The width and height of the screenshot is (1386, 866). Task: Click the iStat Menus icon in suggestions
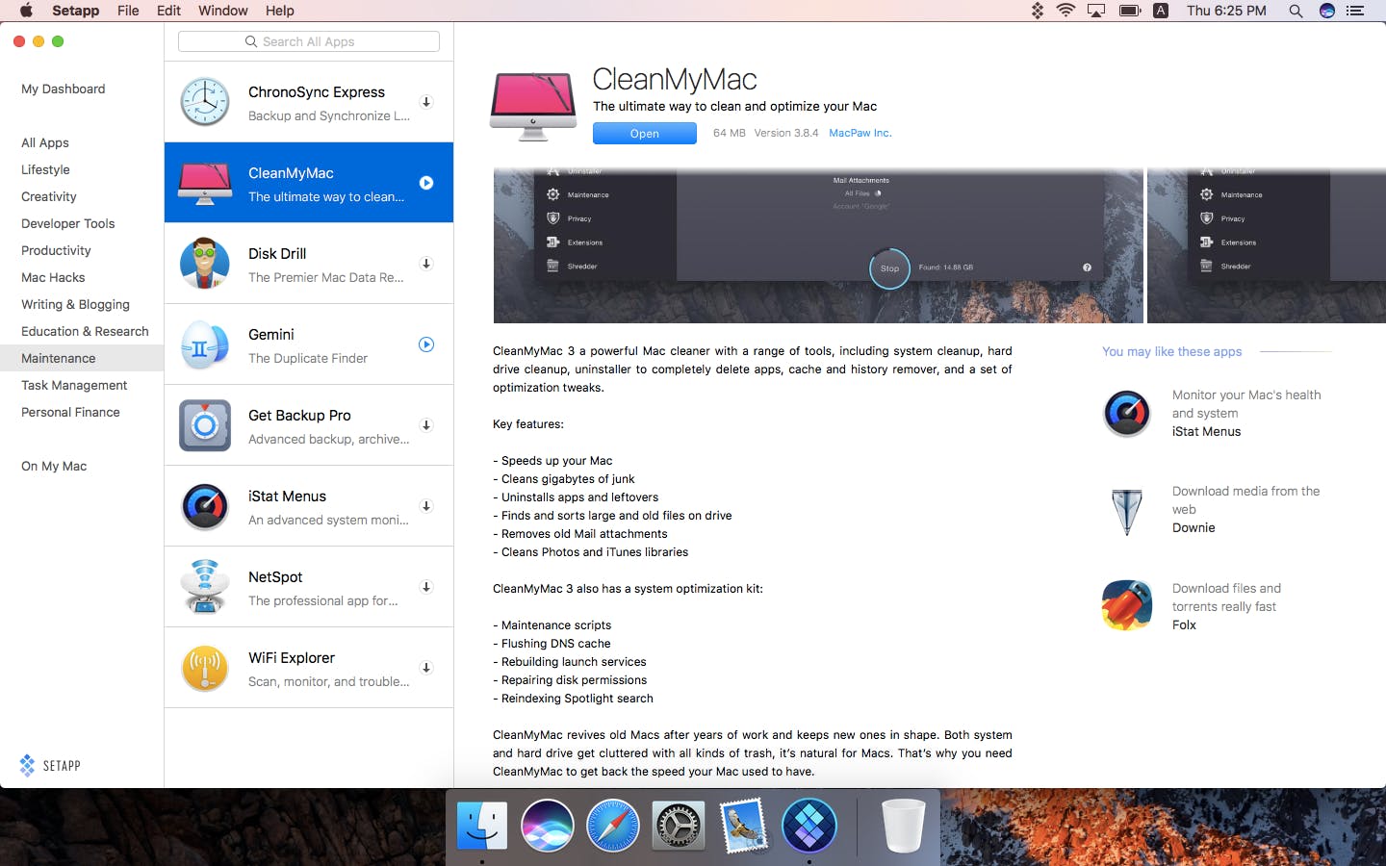click(1126, 414)
